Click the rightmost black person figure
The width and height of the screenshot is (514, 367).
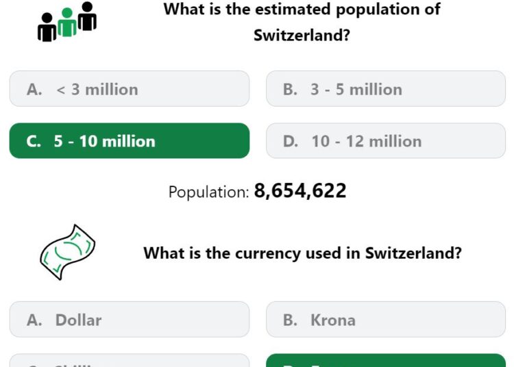pos(87,16)
